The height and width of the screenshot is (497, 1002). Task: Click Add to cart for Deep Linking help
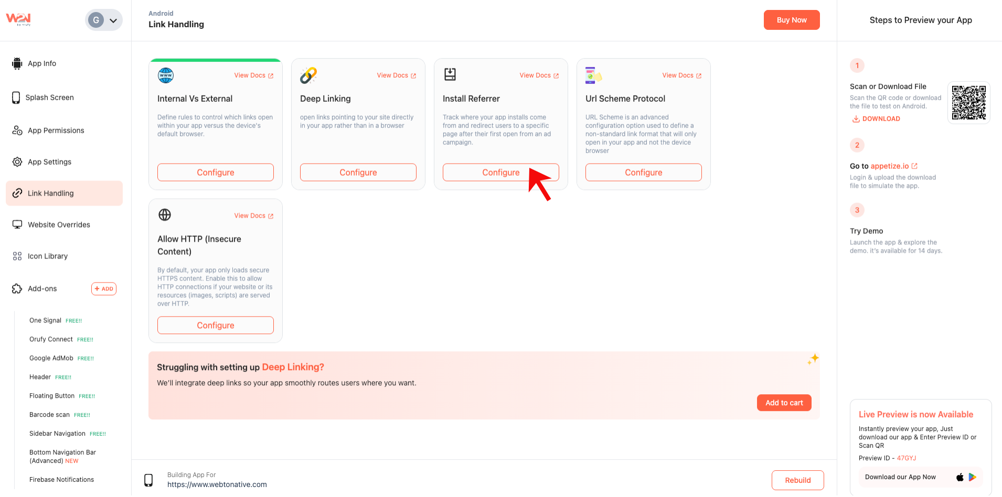(784, 403)
